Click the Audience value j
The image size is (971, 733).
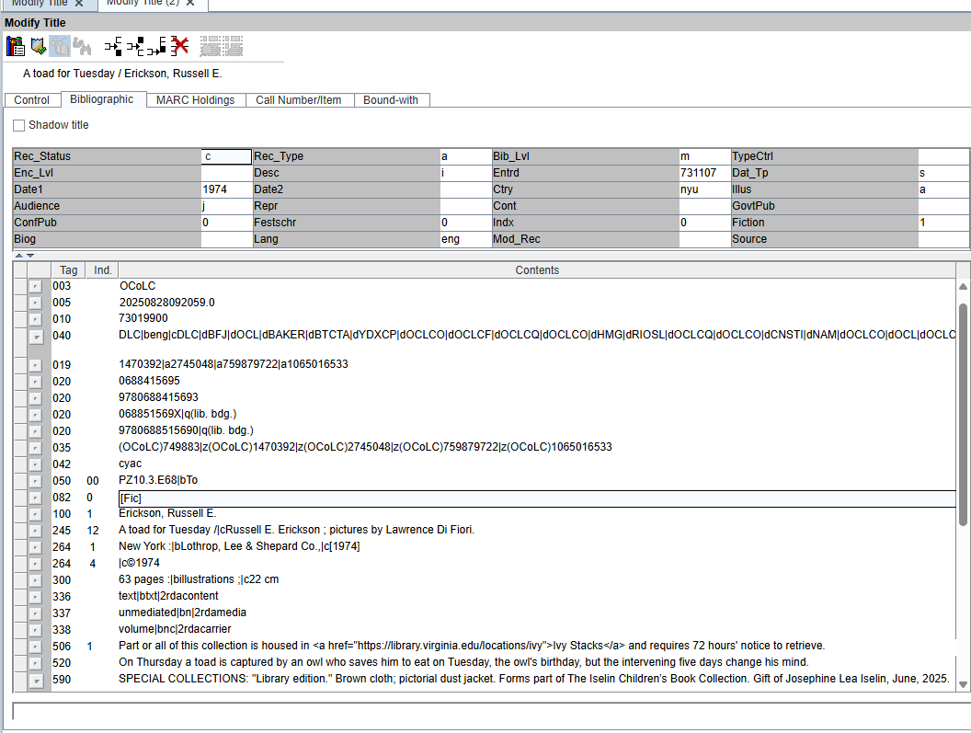(226, 206)
